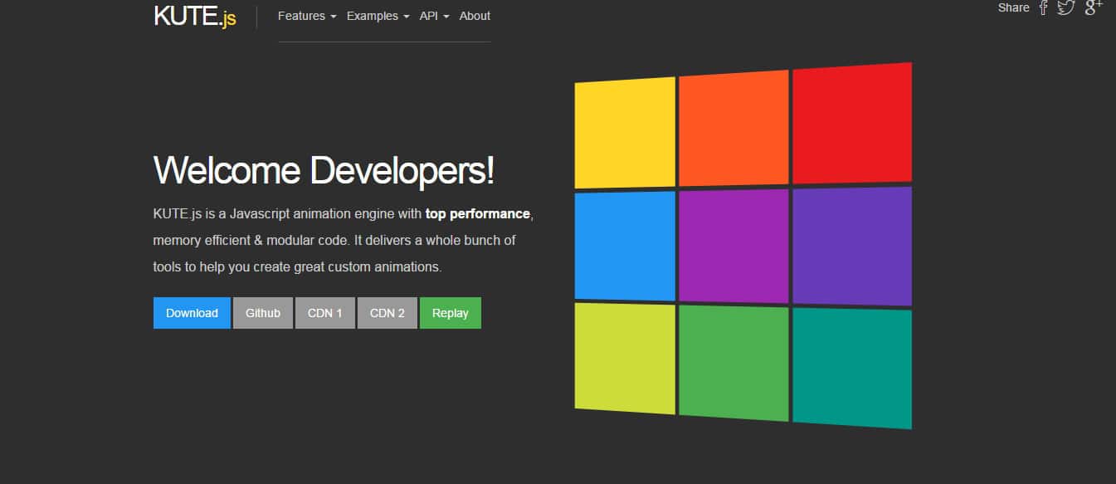Click the "Welcome Developers!" heading
Image resolution: width=1116 pixels, height=484 pixels.
[x=324, y=170]
